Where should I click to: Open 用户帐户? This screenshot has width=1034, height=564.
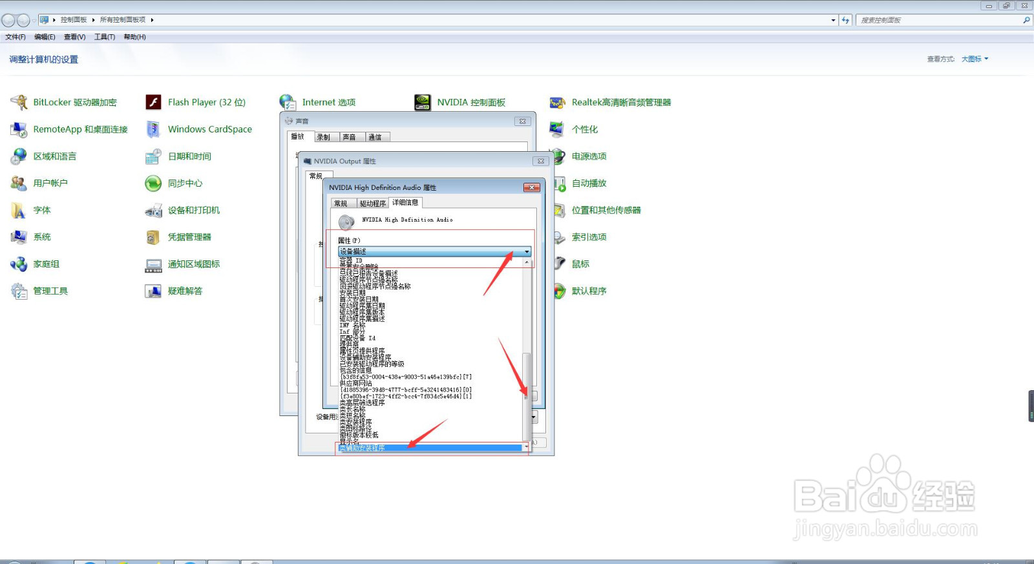(x=39, y=183)
